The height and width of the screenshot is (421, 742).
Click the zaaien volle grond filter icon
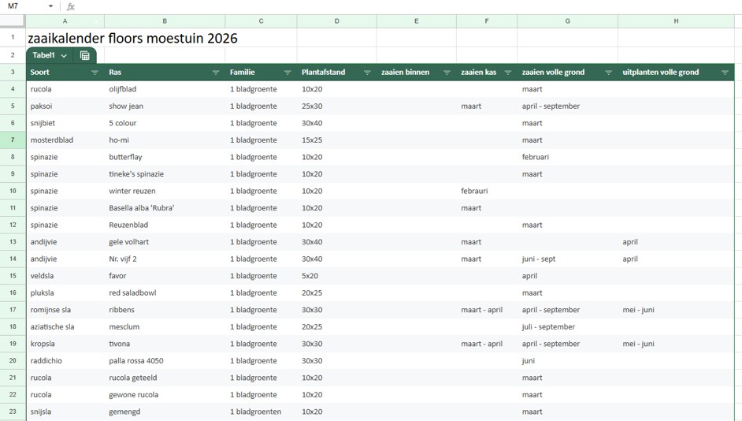point(608,73)
